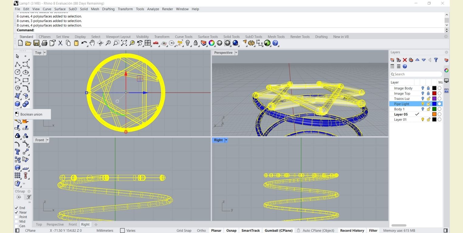Toggle visibility bulb of Pipe Light layer
463x233 pixels.
tap(423, 104)
